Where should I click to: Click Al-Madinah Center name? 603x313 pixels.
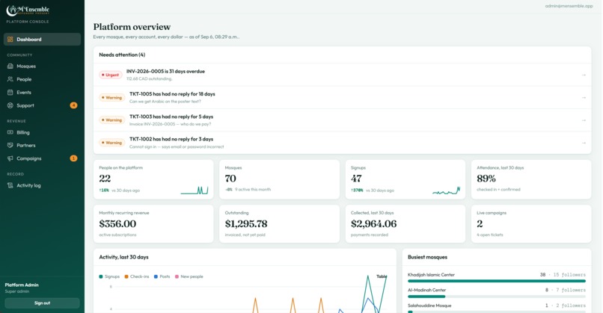(426, 291)
